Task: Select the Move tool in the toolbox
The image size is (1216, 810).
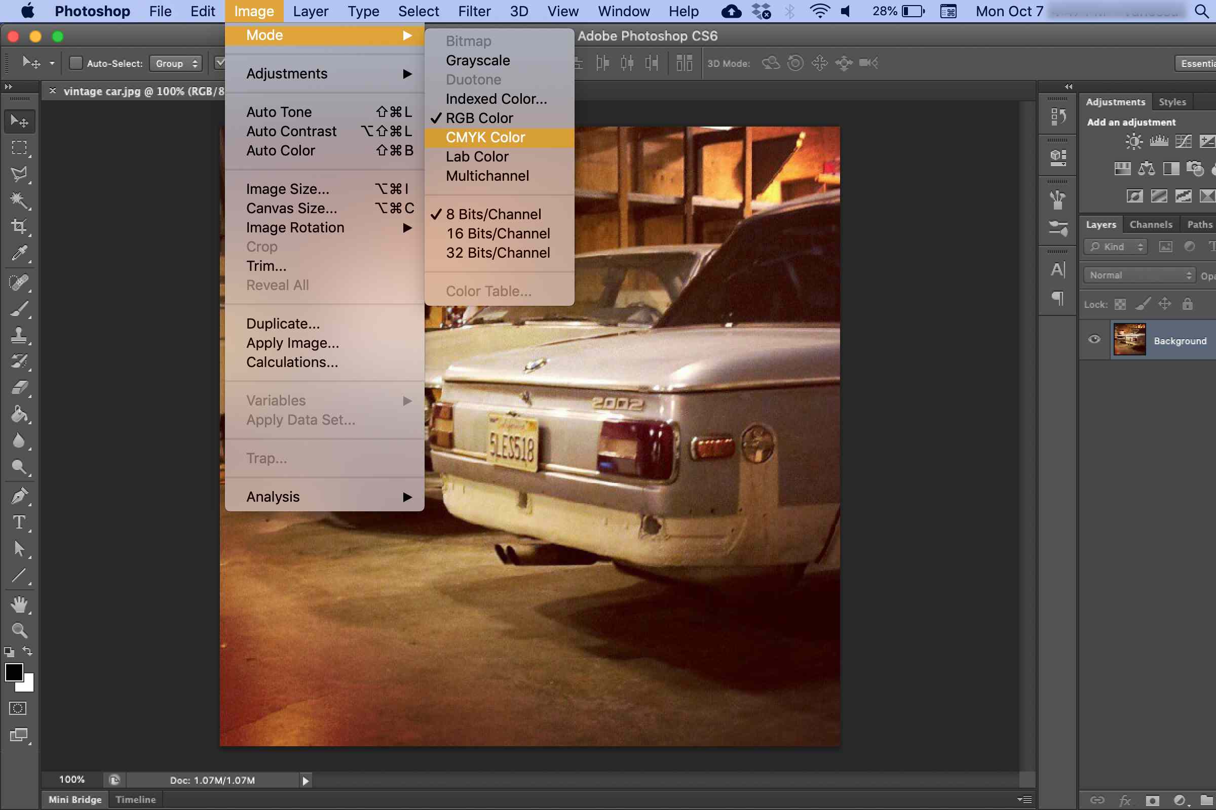Action: click(20, 121)
